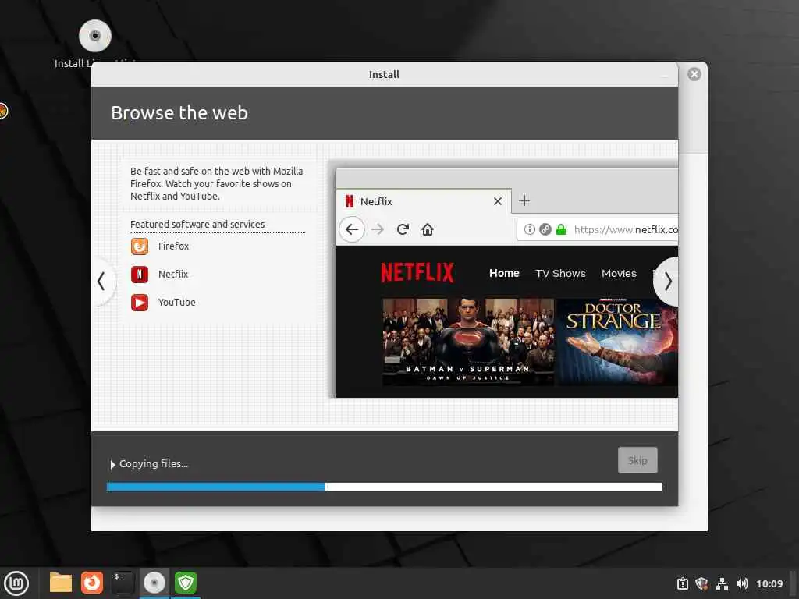Open the Files manager from the panel
Image resolution: width=799 pixels, height=599 pixels.
(61, 583)
